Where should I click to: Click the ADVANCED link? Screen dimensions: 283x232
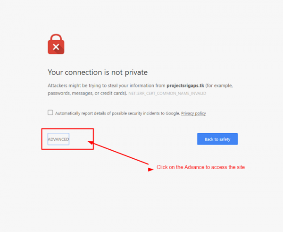point(58,139)
